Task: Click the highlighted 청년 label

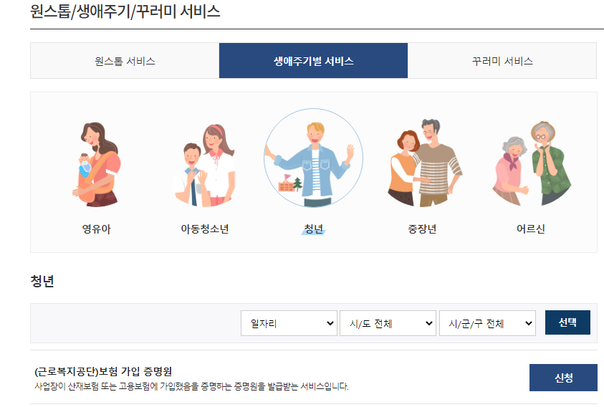Action: pos(313,229)
